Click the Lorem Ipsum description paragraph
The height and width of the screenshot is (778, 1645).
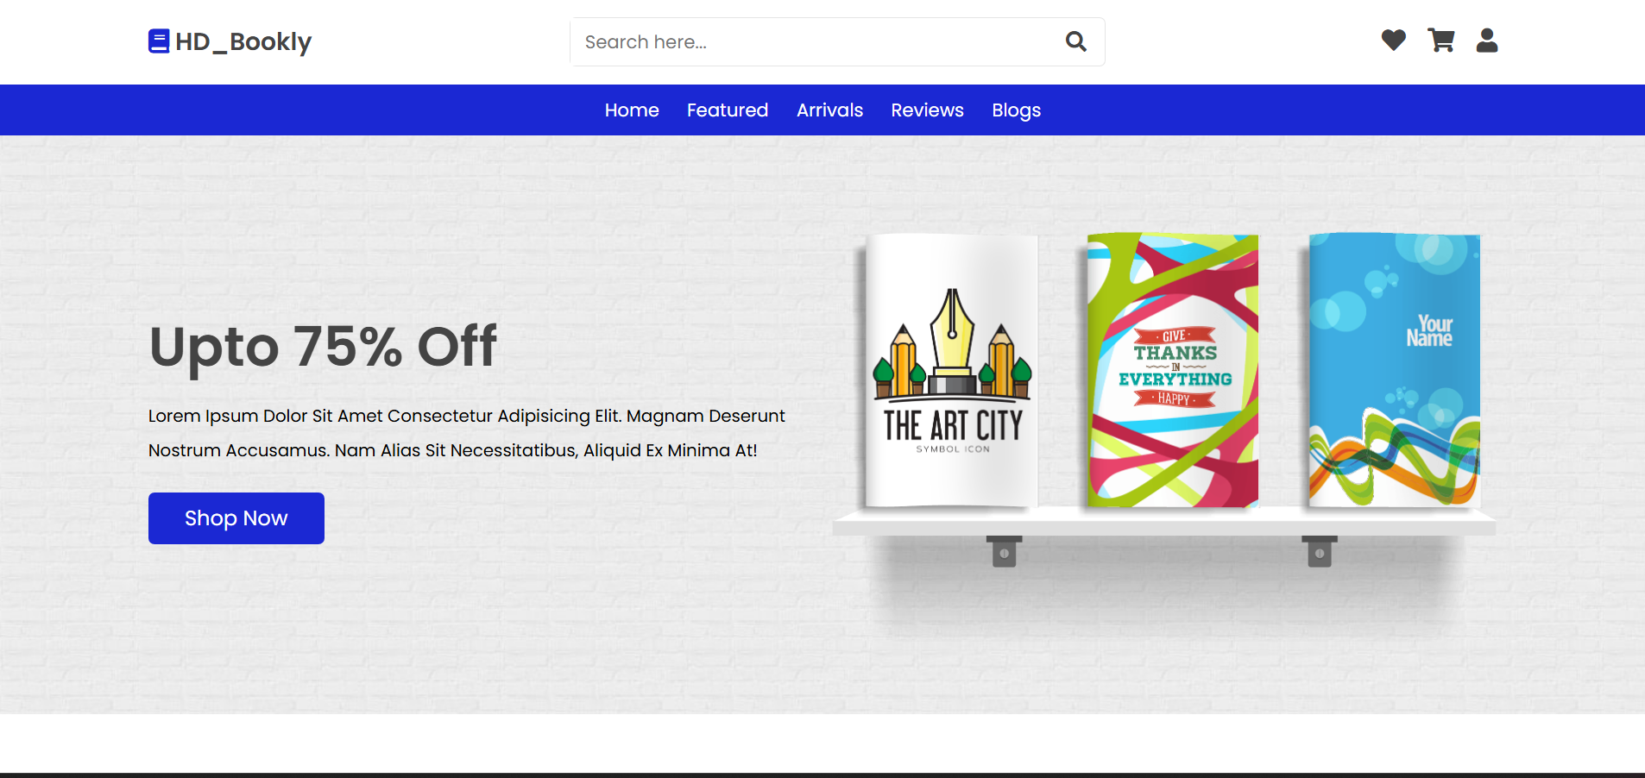pyautogui.click(x=466, y=433)
